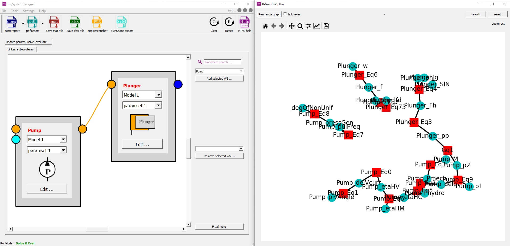Click Save mat-File icon
The width and height of the screenshot is (510, 246).
pyautogui.click(x=54, y=22)
